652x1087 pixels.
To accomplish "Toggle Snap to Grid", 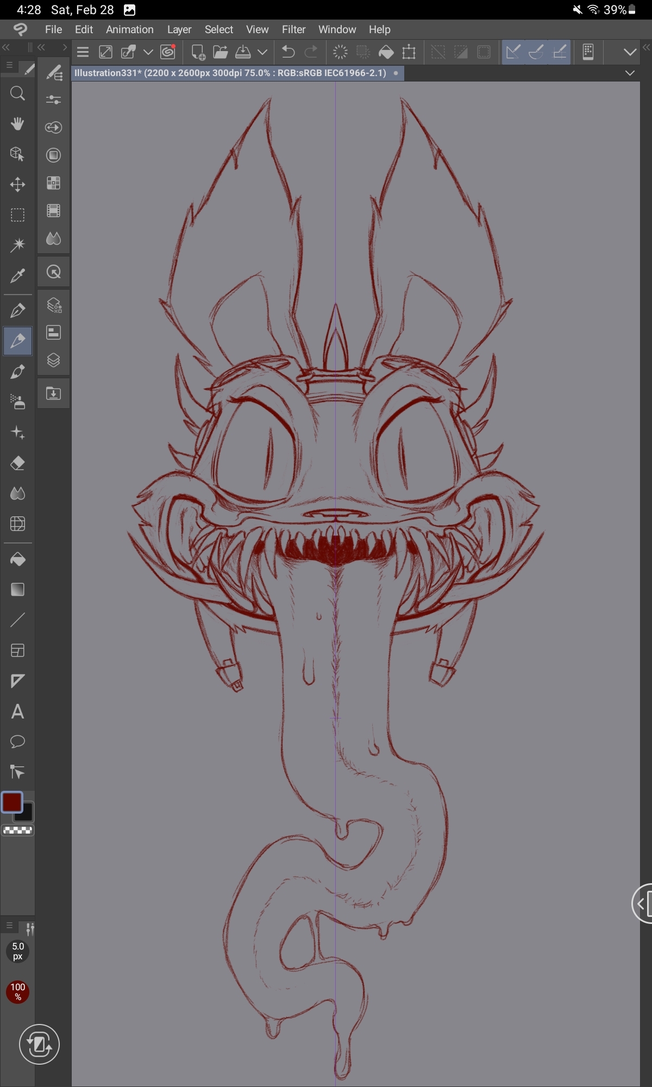I will pyautogui.click(x=560, y=52).
